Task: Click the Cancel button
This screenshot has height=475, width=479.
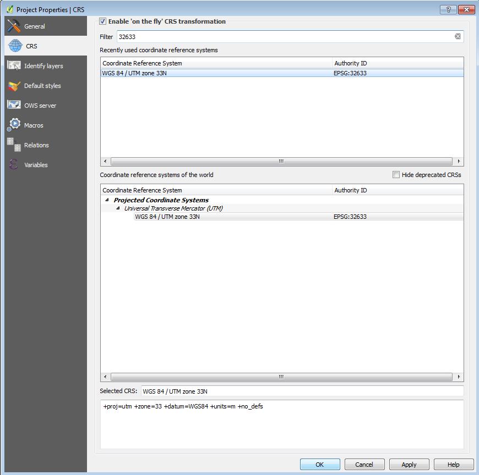Action: [364, 465]
